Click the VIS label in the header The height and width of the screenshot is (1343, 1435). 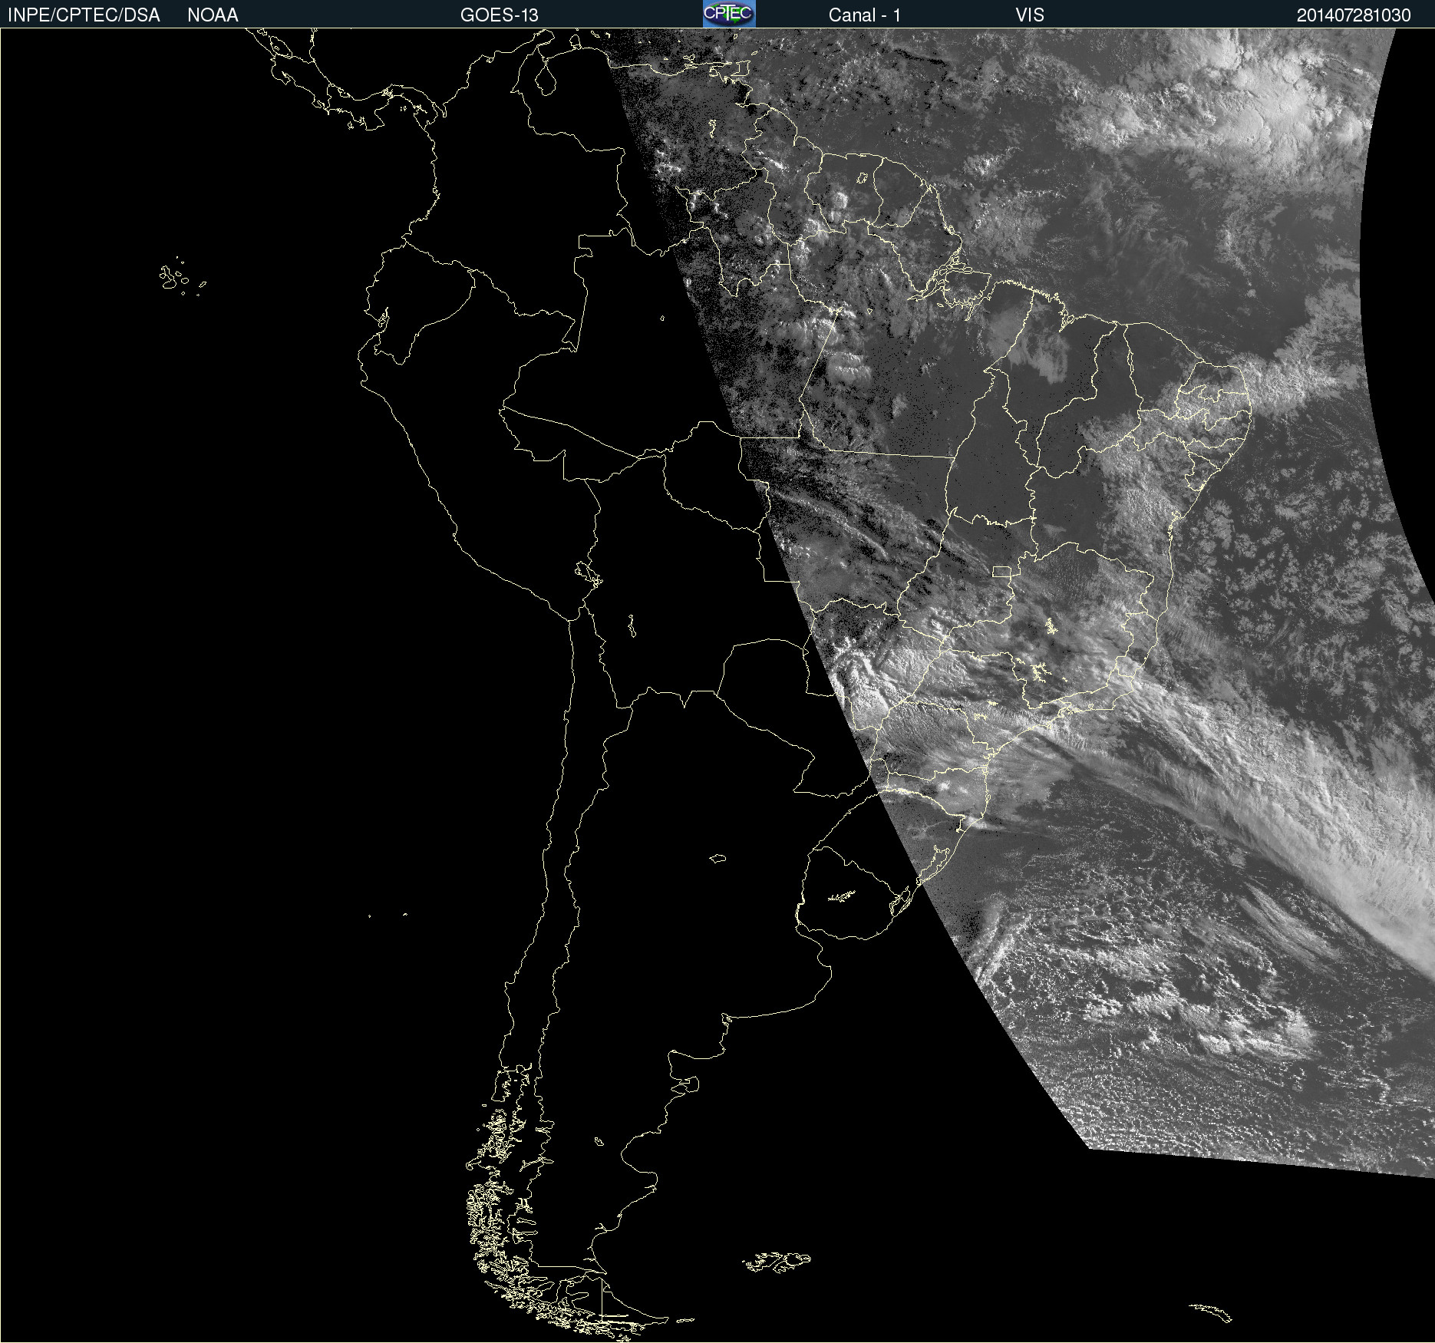click(1030, 15)
